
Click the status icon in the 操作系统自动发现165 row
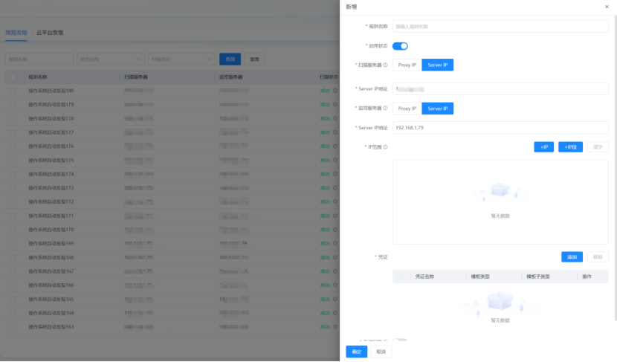336,299
